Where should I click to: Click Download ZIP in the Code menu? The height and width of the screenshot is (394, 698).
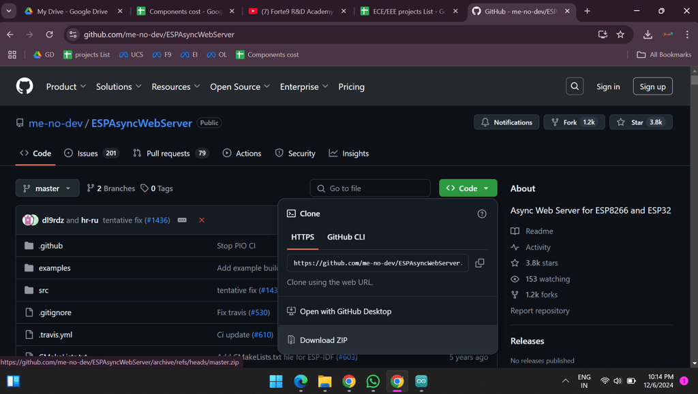click(387, 340)
